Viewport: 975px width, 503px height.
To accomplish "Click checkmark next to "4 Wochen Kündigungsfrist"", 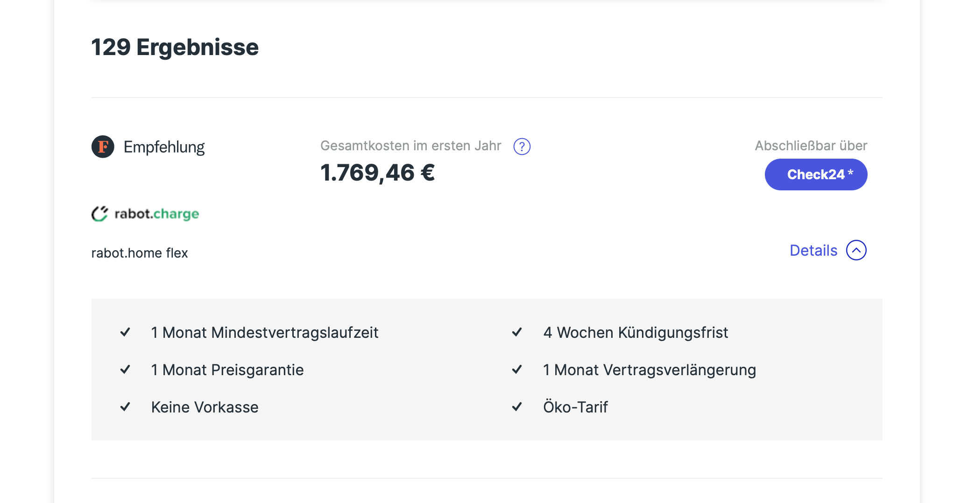I will coord(517,332).
